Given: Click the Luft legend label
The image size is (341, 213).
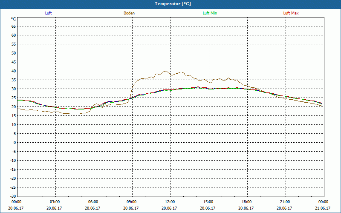Looking at the screenshot, I should click(x=48, y=13).
